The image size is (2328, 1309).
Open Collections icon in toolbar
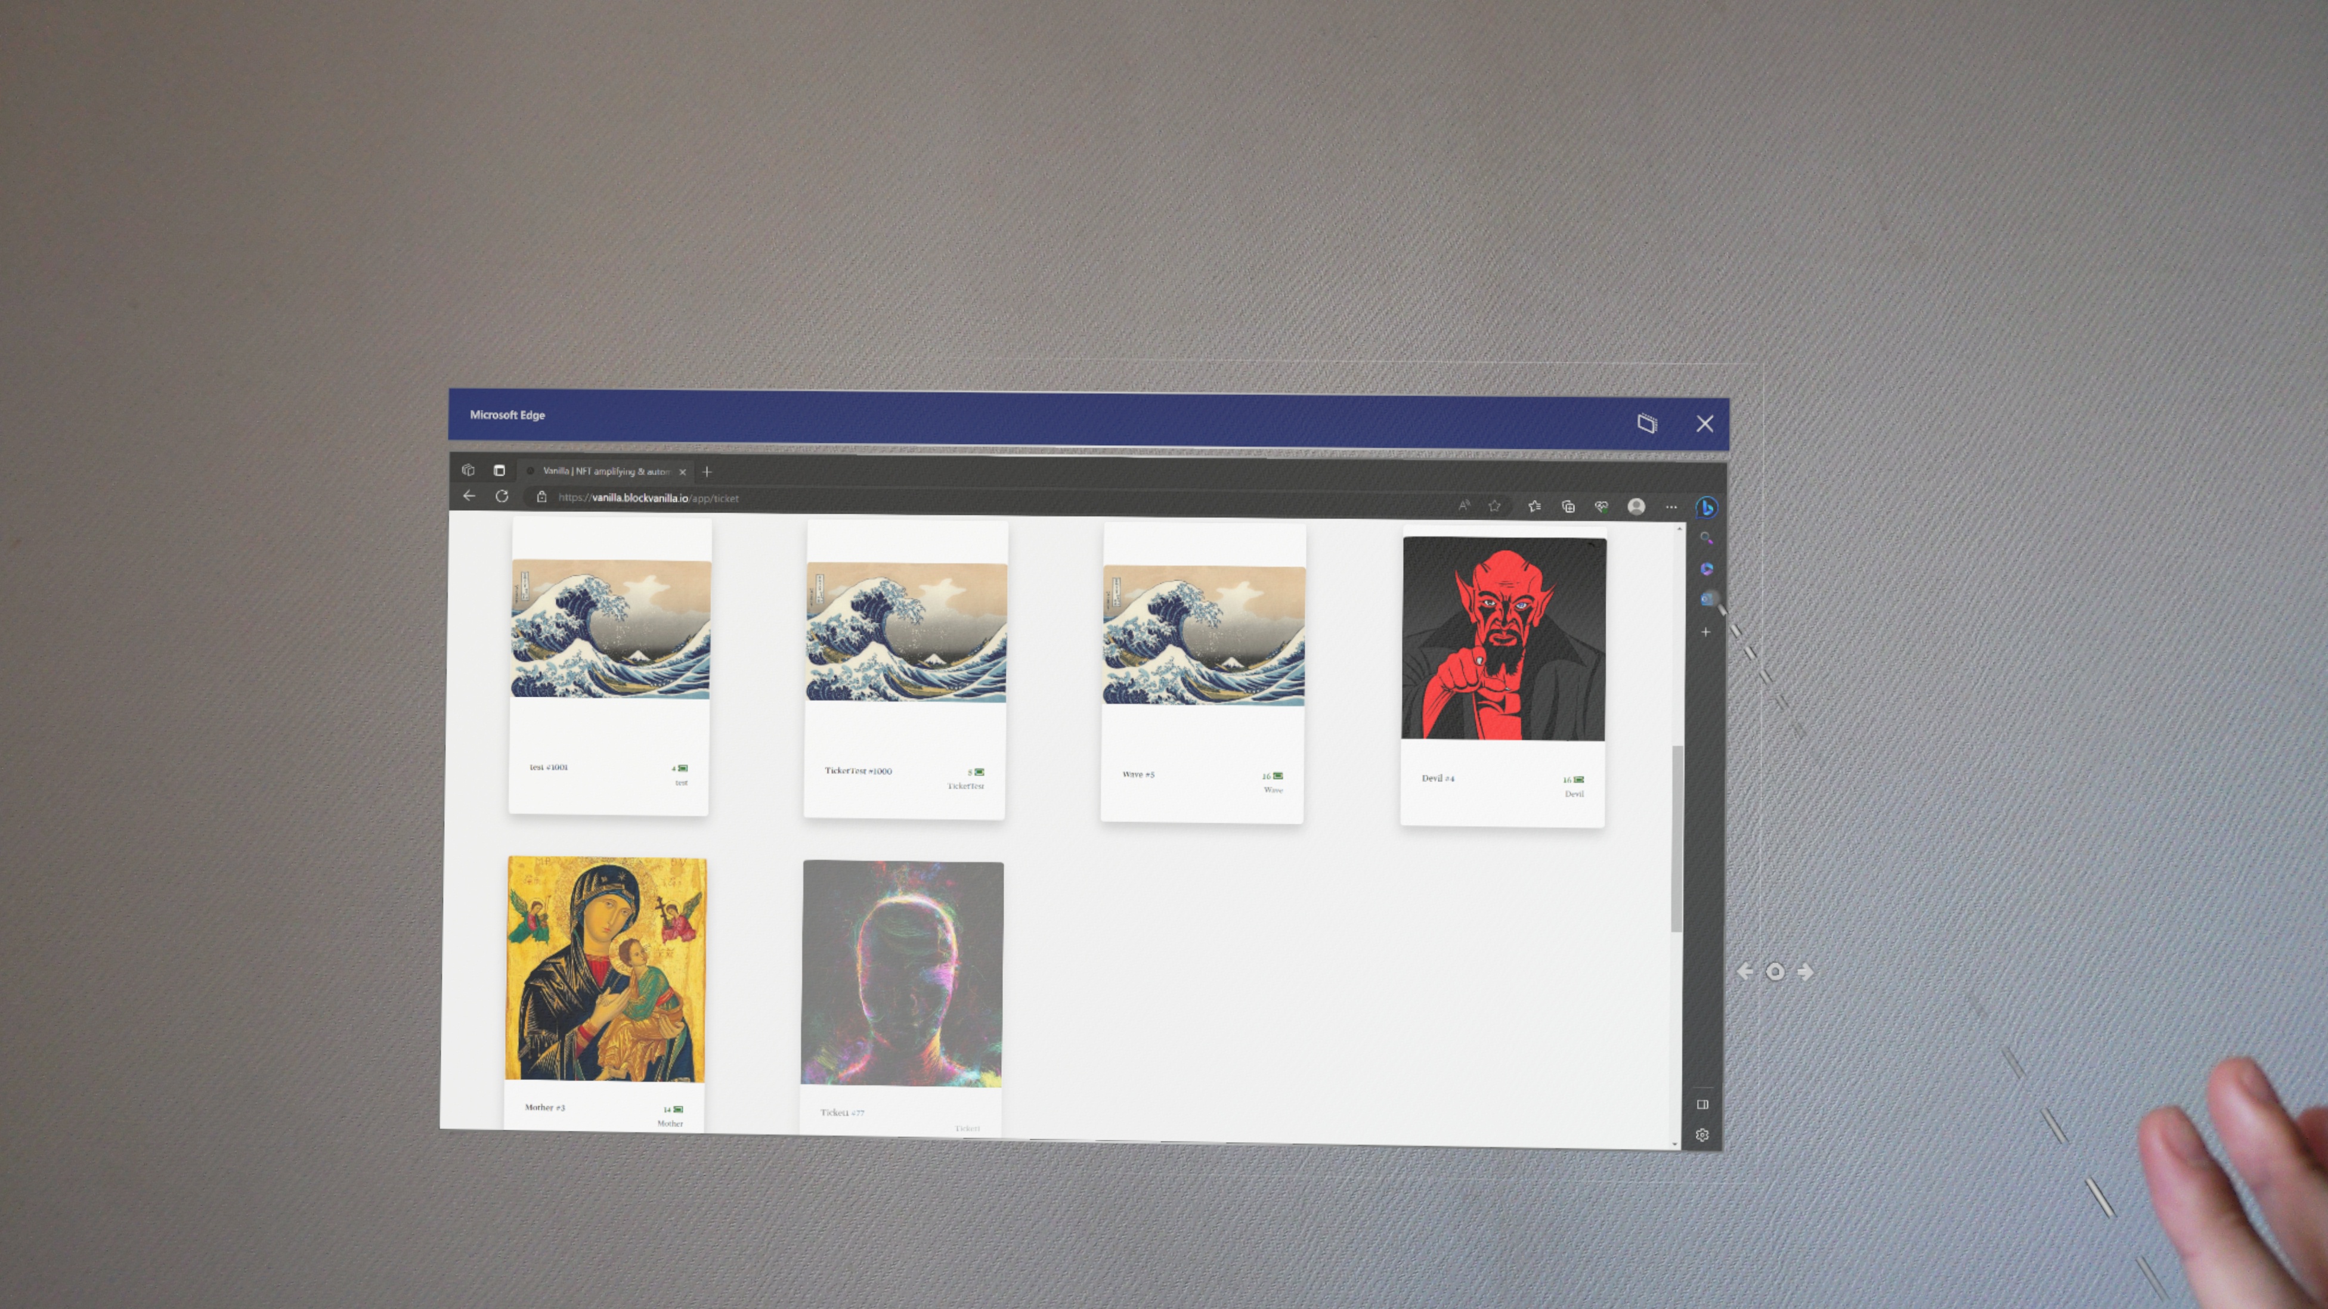click(x=1568, y=507)
